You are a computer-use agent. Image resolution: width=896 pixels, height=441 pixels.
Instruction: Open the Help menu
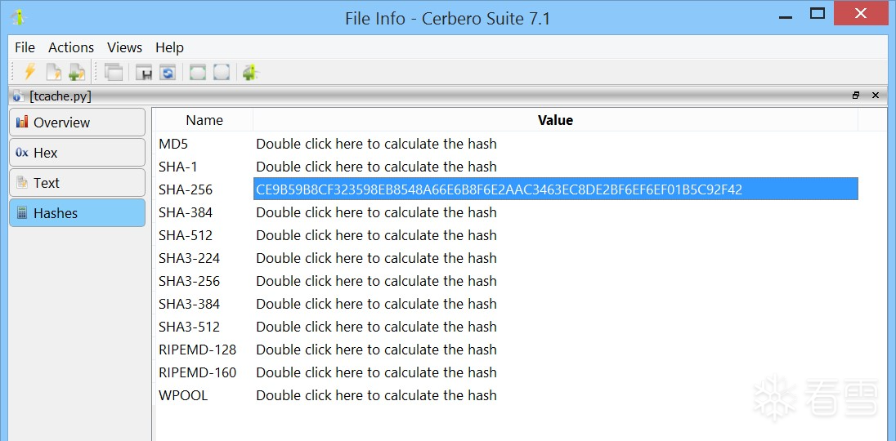tap(169, 47)
